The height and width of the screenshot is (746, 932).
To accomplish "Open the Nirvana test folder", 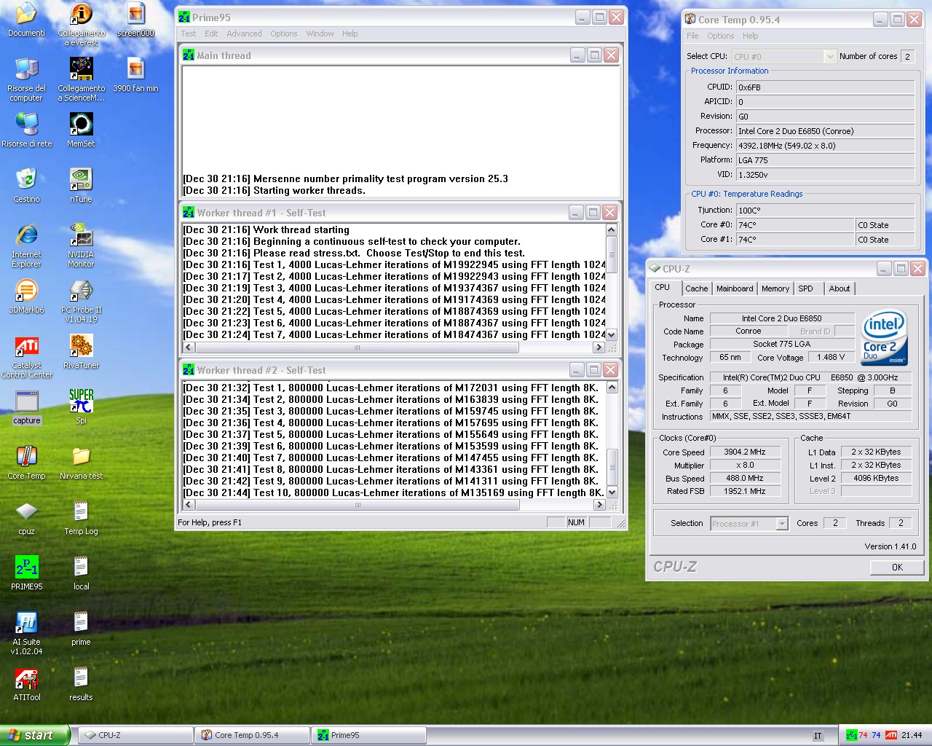I will tap(81, 463).
